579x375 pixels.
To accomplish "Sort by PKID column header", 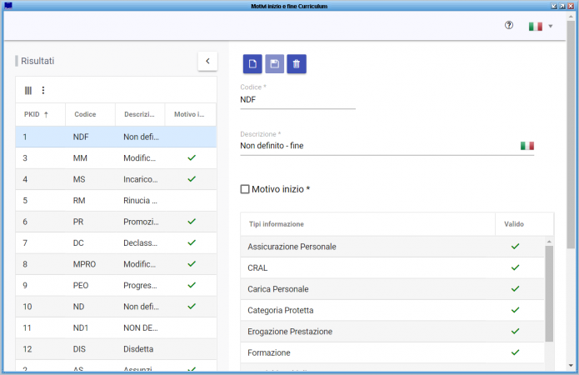I will (x=35, y=114).
